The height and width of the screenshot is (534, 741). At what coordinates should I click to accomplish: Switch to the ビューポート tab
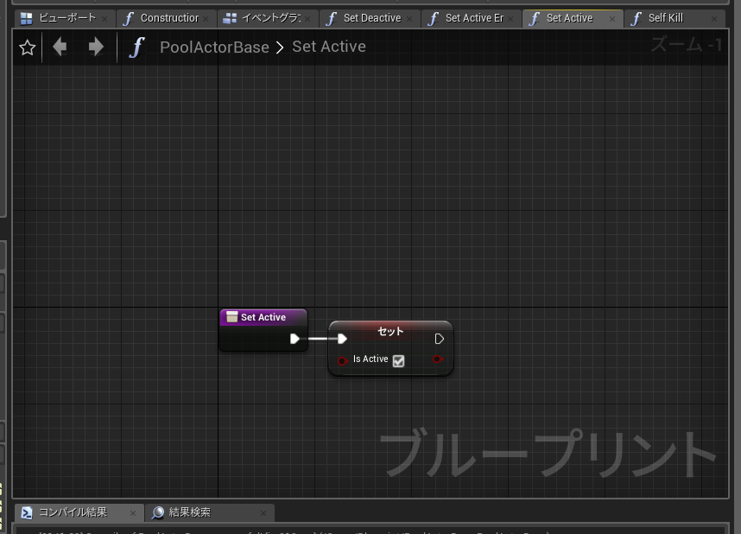pos(64,18)
